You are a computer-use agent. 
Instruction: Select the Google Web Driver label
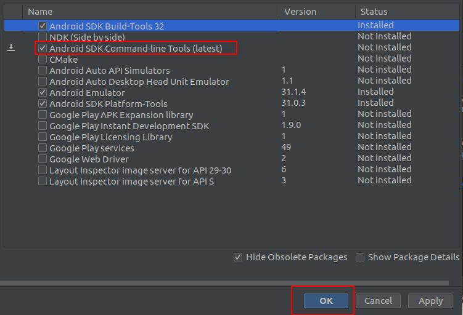(89, 159)
